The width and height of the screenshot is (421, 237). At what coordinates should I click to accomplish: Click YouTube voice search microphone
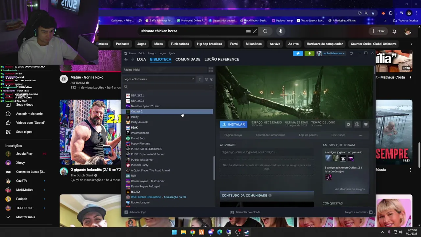(281, 31)
